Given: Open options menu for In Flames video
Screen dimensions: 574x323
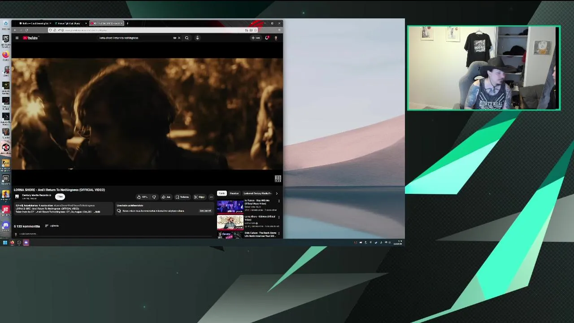Looking at the screenshot, I should coord(279,201).
